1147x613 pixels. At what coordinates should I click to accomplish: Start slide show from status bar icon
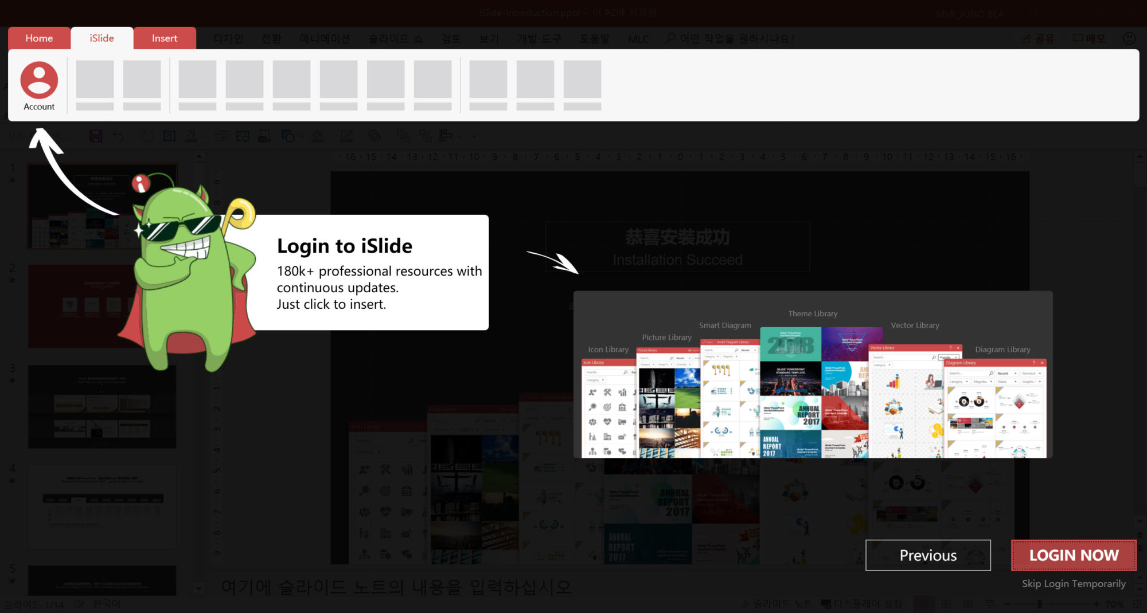tap(990, 604)
